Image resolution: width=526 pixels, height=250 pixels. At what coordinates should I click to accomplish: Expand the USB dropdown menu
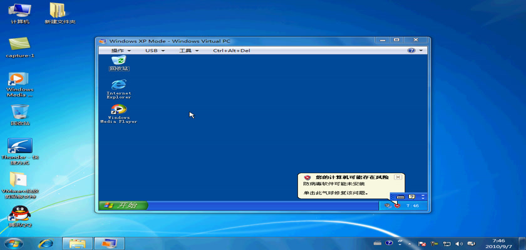(x=155, y=51)
